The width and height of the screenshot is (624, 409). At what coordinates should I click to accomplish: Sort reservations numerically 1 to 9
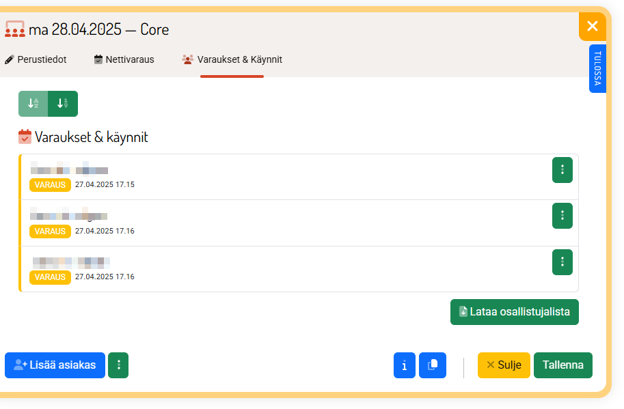pyautogui.click(x=63, y=104)
